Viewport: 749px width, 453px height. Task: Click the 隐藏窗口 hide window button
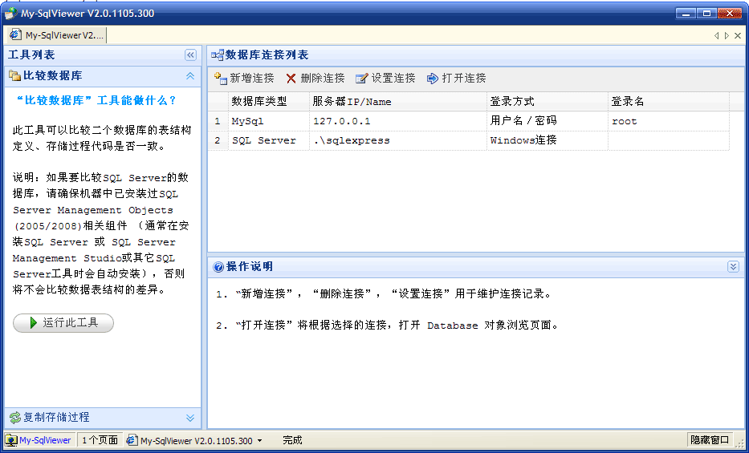click(710, 440)
